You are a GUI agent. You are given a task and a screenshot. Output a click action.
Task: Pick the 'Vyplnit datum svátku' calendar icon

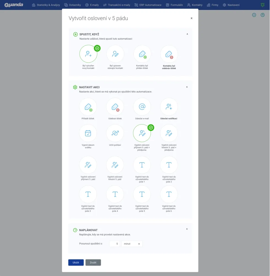point(88,133)
